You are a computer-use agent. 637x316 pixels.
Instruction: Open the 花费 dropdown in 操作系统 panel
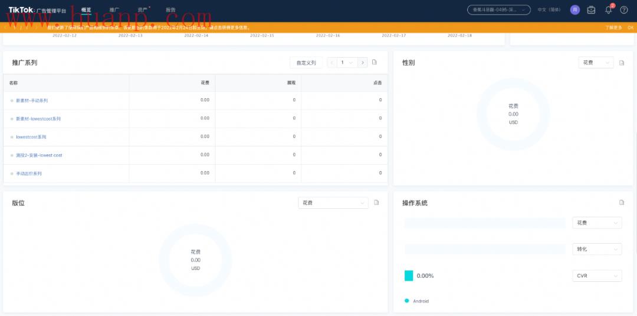pos(597,223)
